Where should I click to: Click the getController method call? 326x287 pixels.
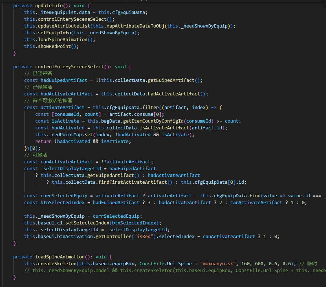click(x=113, y=237)
